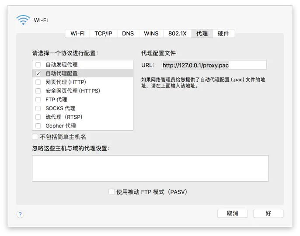The height and width of the screenshot is (236, 300).
Task: Switch to the TCP/IP tab
Action: [103, 34]
